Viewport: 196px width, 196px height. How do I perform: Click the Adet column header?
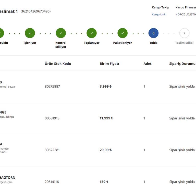[147, 64]
